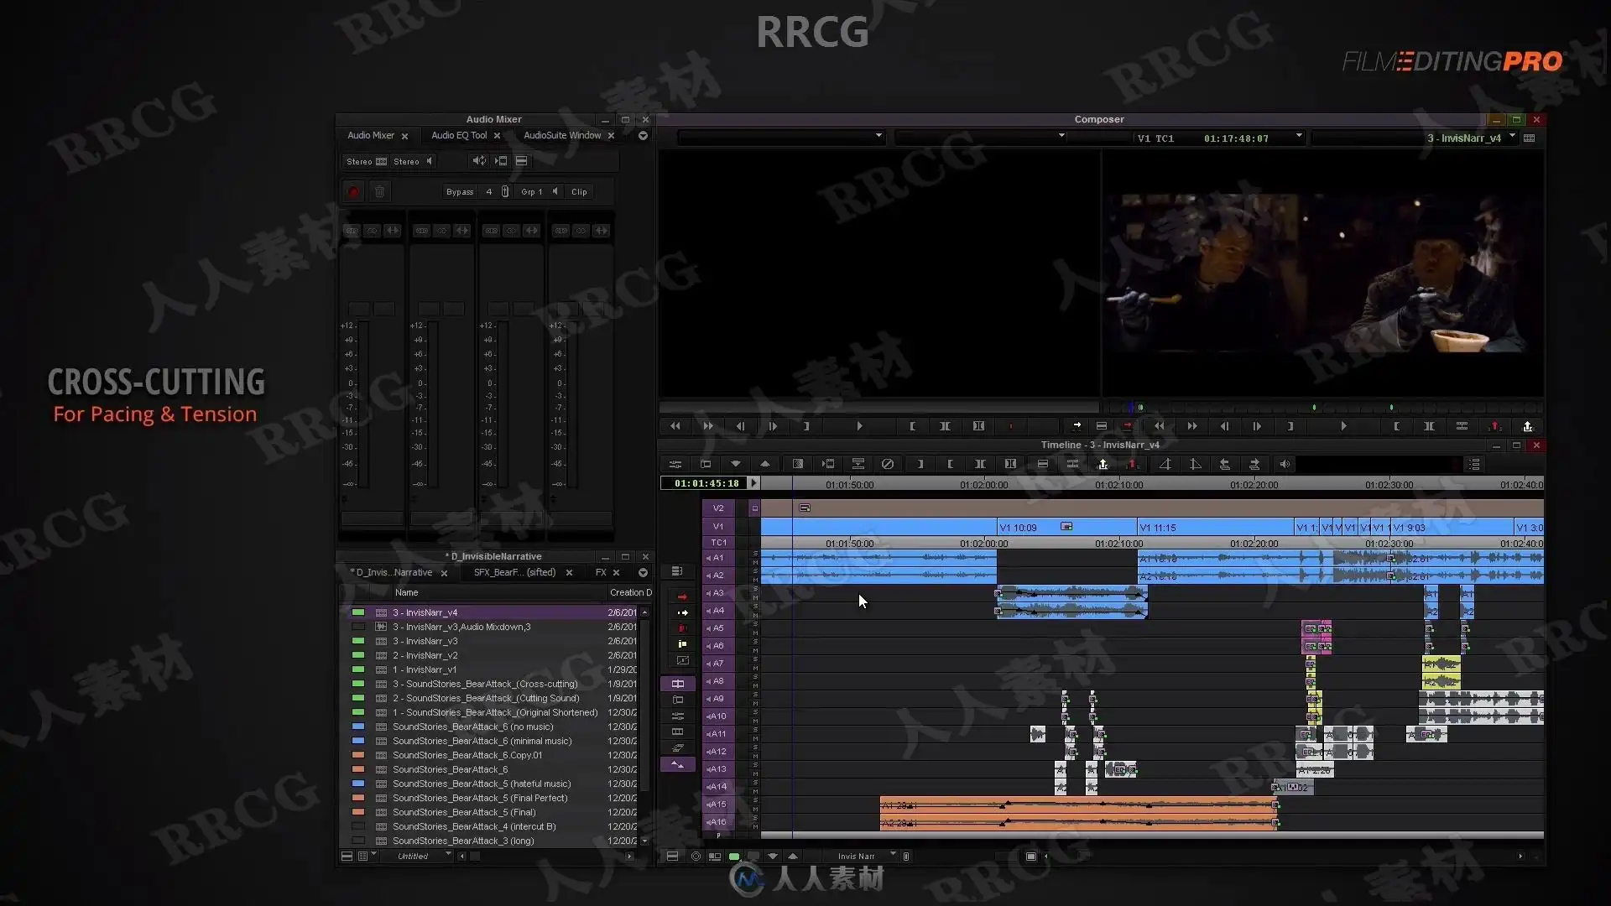Click the Lift button in timeline toolbar
The image size is (1611, 906).
pos(1103,464)
